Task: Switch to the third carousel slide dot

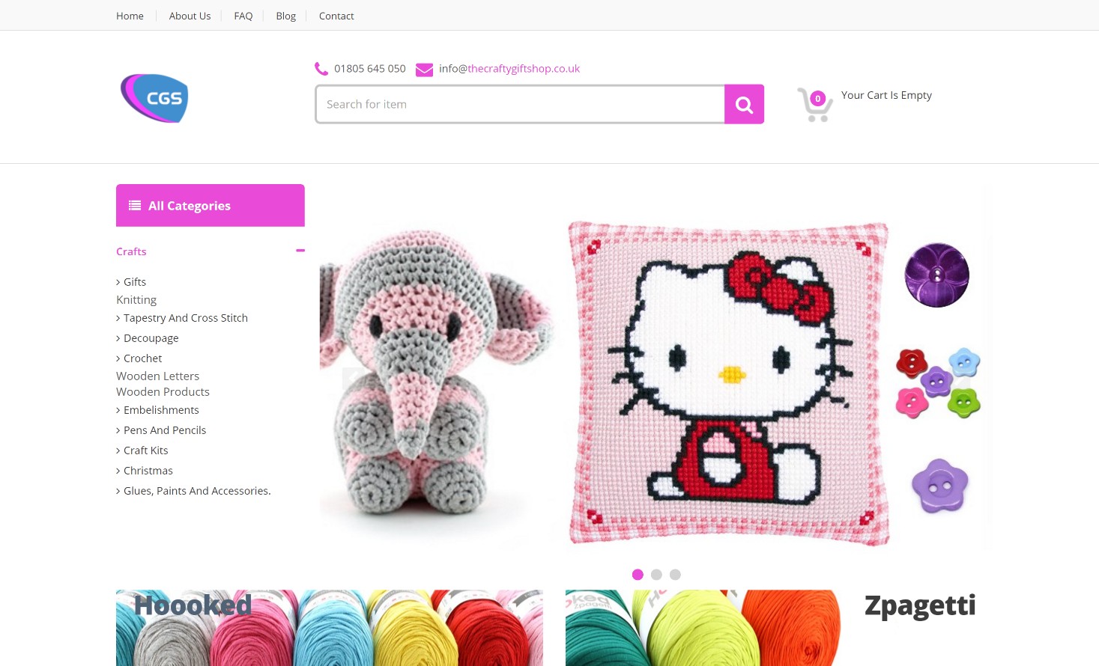Action: coord(675,575)
